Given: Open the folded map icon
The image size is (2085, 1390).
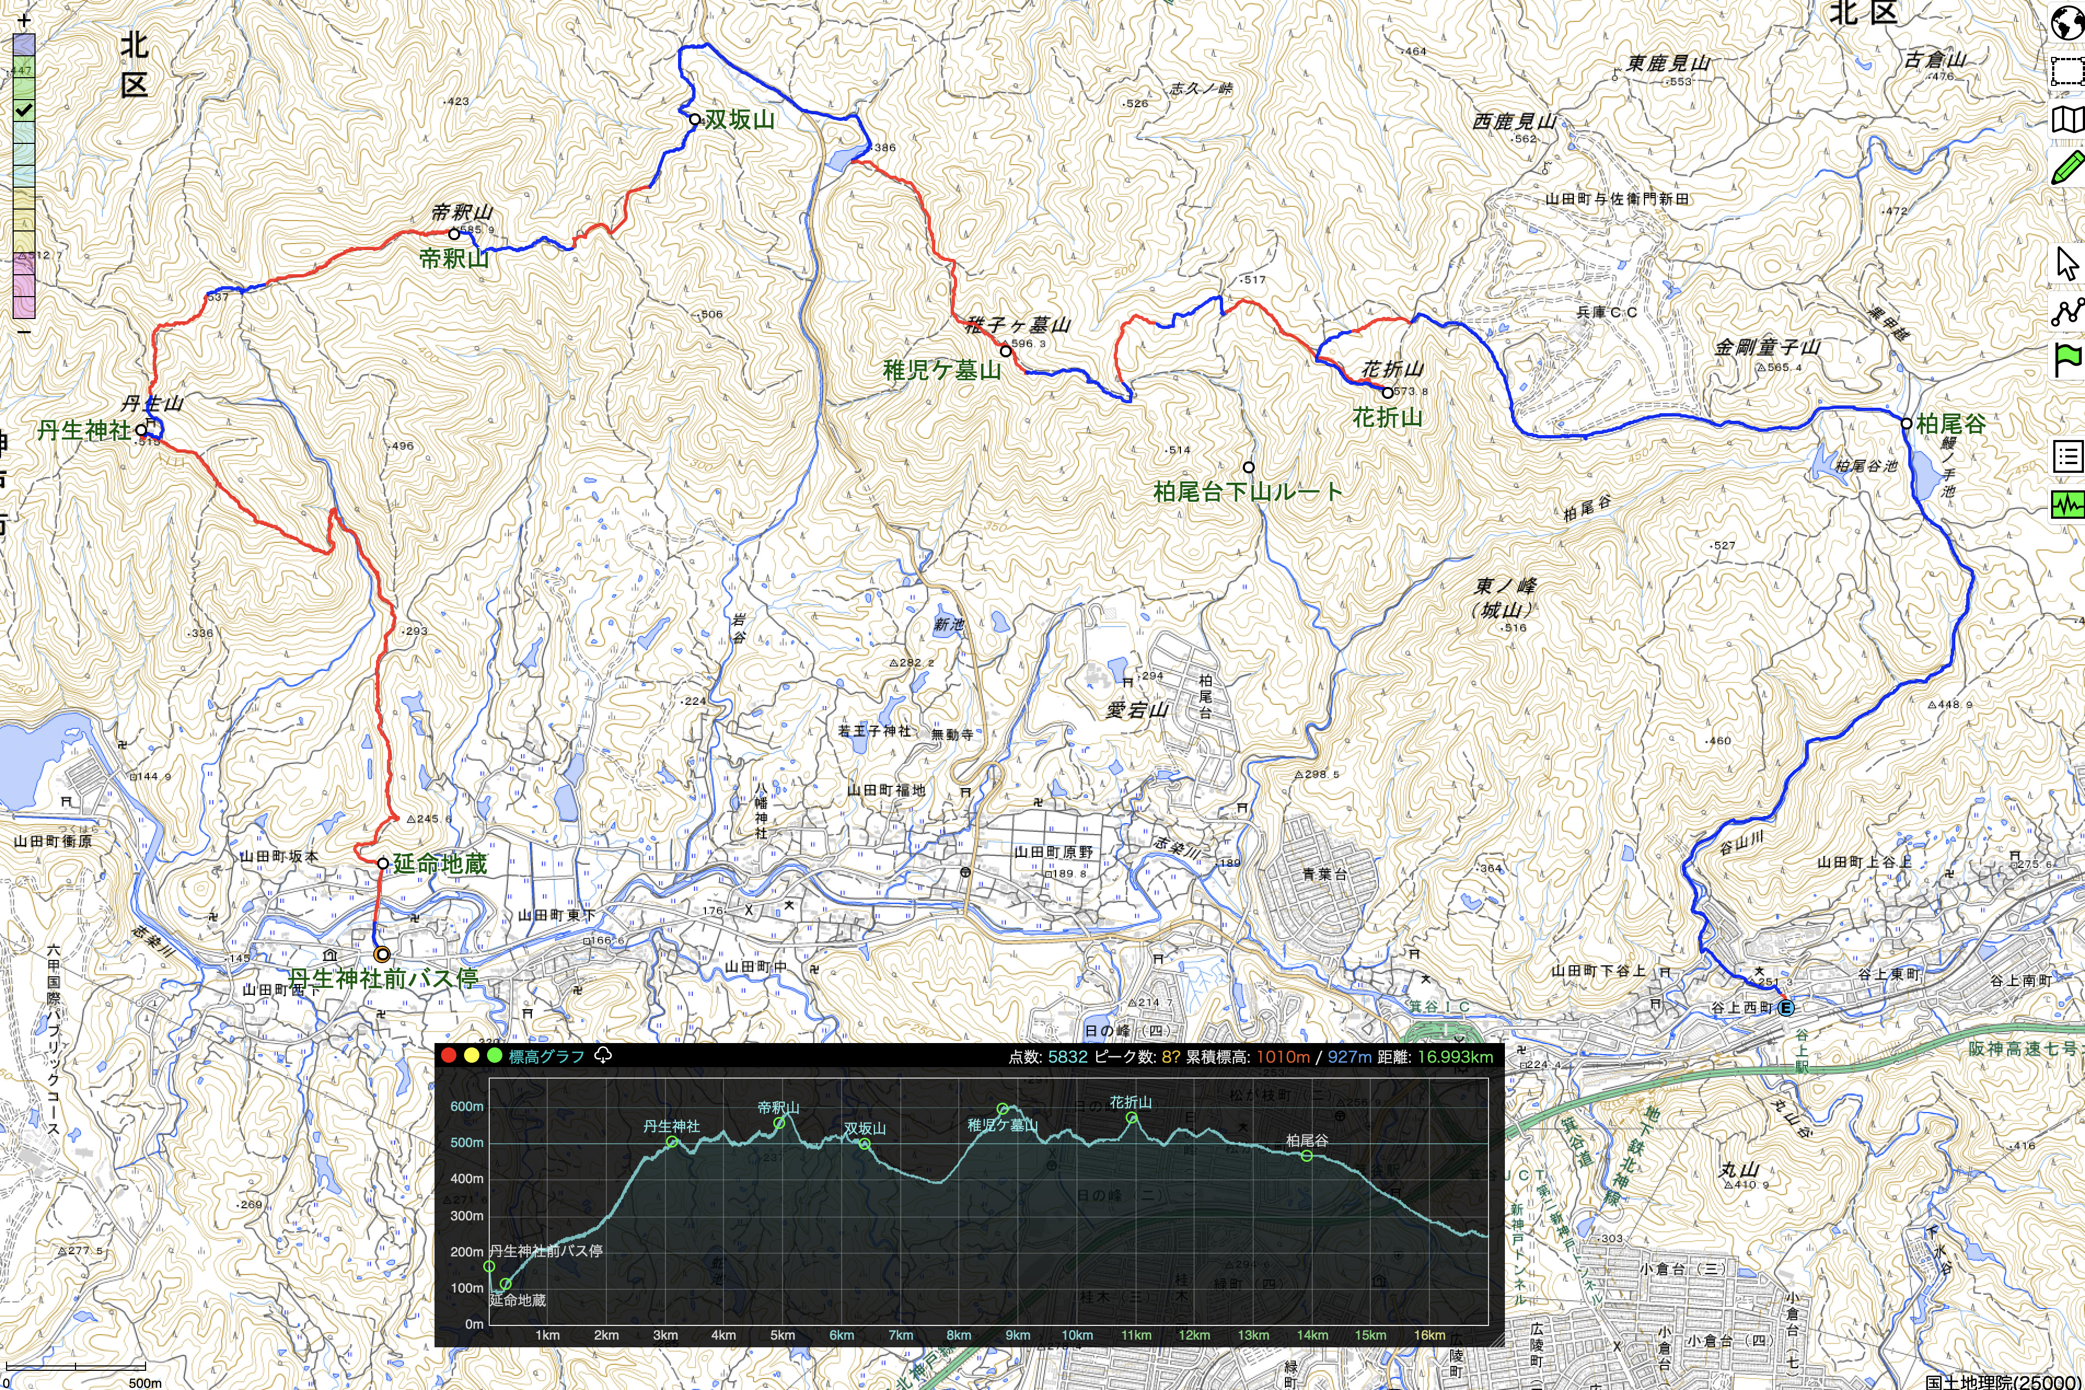Looking at the screenshot, I should pos(2068,120).
